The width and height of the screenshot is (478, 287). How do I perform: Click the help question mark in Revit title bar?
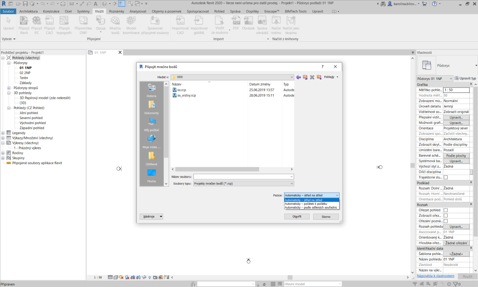point(434,4)
